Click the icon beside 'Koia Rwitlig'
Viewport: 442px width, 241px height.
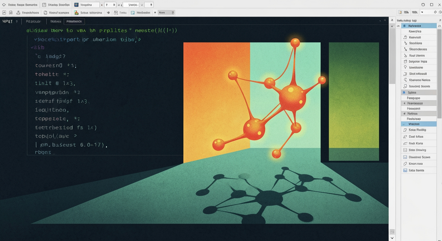tap(405, 130)
